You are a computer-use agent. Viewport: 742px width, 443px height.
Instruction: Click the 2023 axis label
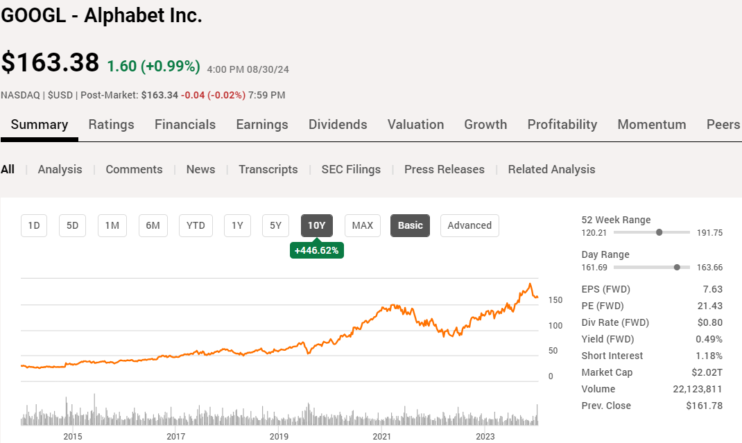click(x=485, y=436)
